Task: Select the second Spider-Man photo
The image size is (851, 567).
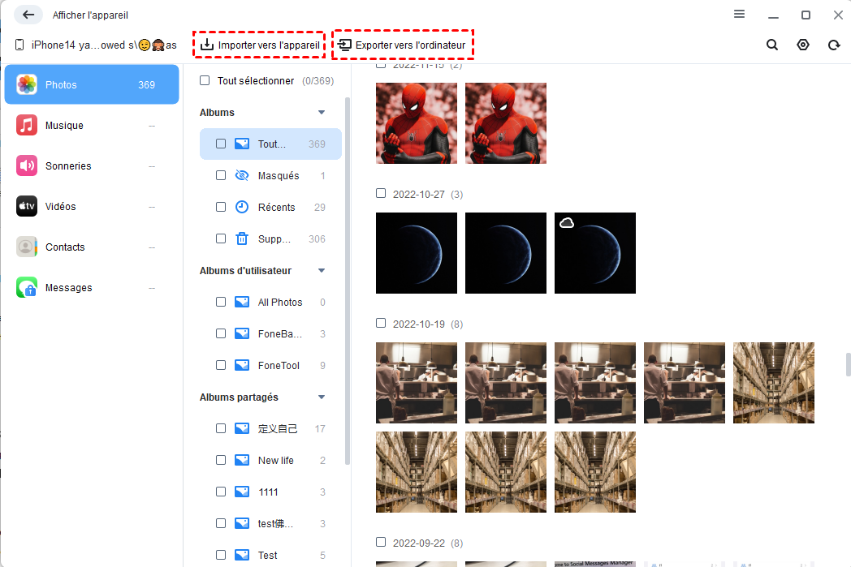Action: coord(506,123)
